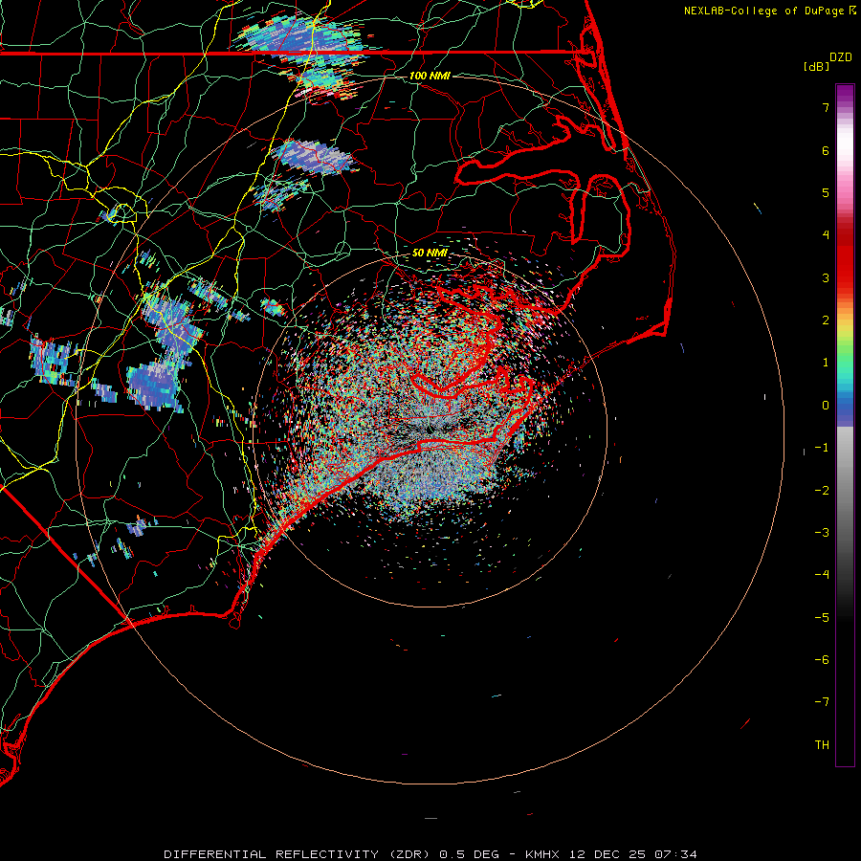This screenshot has width=861, height=861.
Task: Click the 2 value on the color scale
Action: coord(826,320)
